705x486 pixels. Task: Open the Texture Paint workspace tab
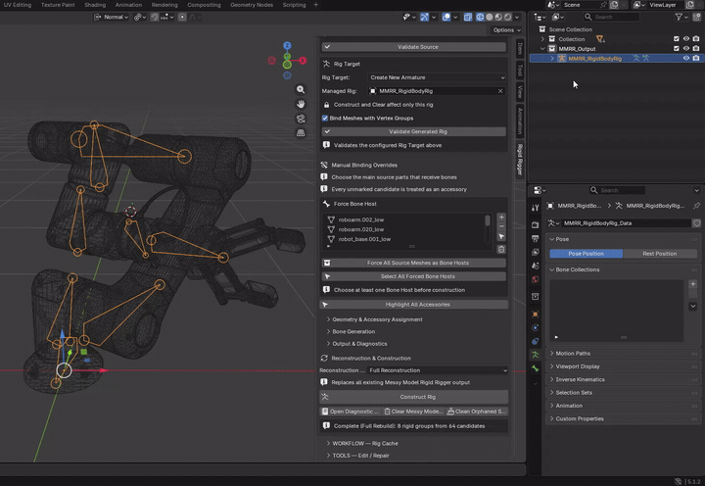point(58,5)
